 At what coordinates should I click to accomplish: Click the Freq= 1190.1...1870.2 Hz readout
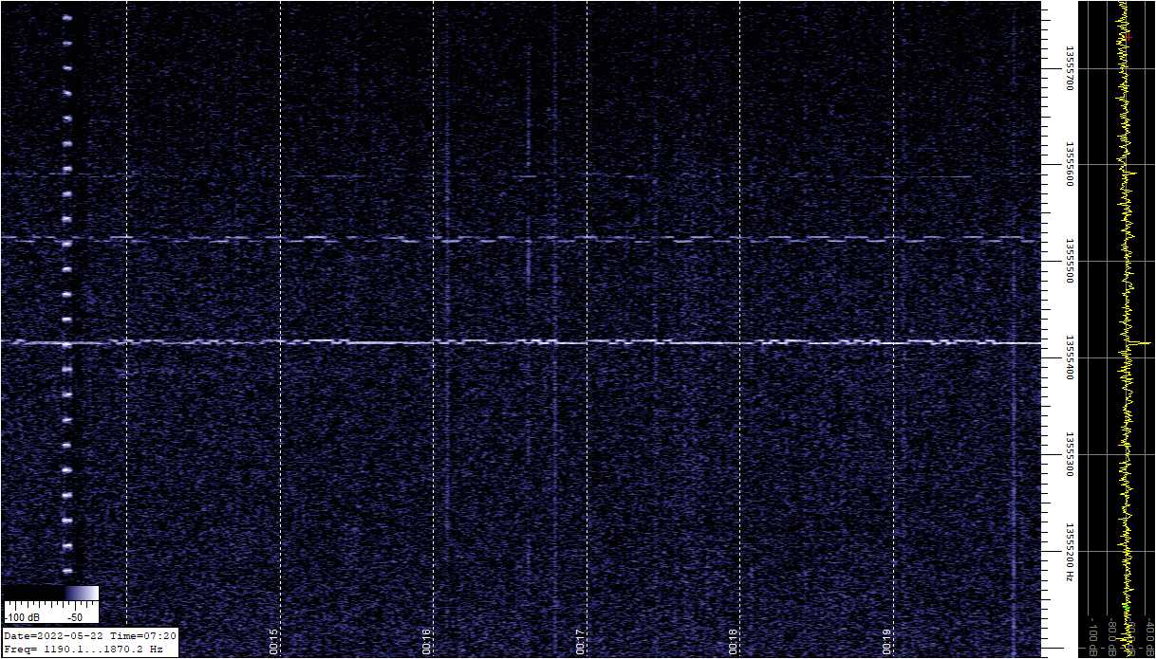84,649
